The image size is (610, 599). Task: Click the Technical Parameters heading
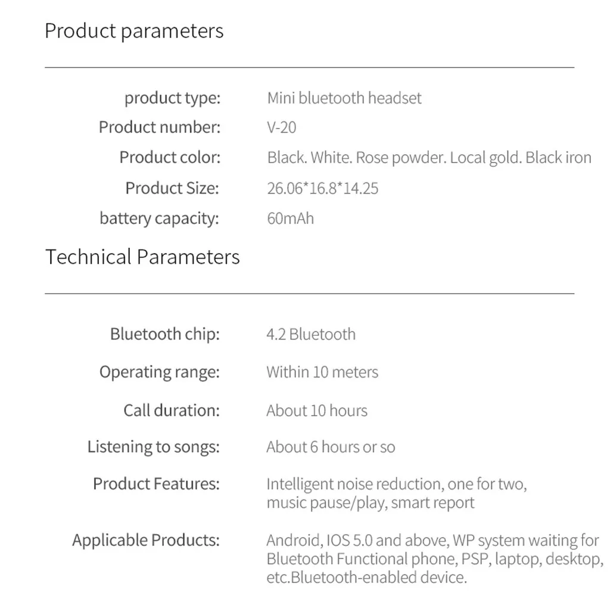click(x=142, y=257)
